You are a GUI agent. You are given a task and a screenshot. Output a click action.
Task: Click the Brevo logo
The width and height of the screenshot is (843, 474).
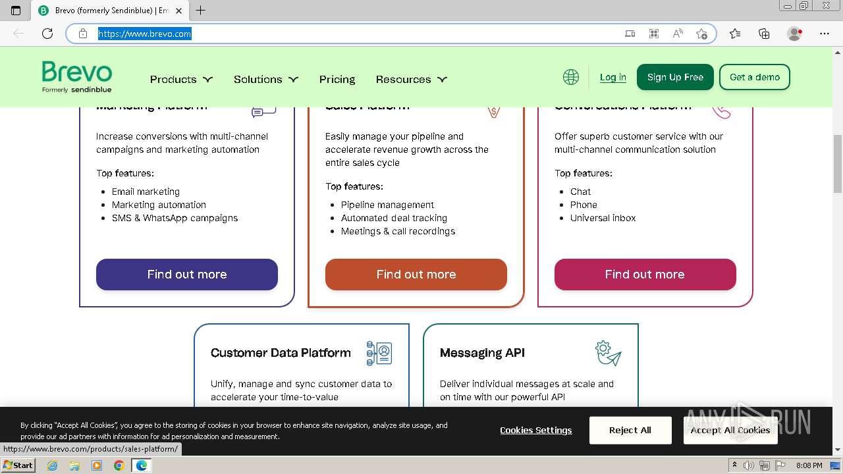coord(77,77)
